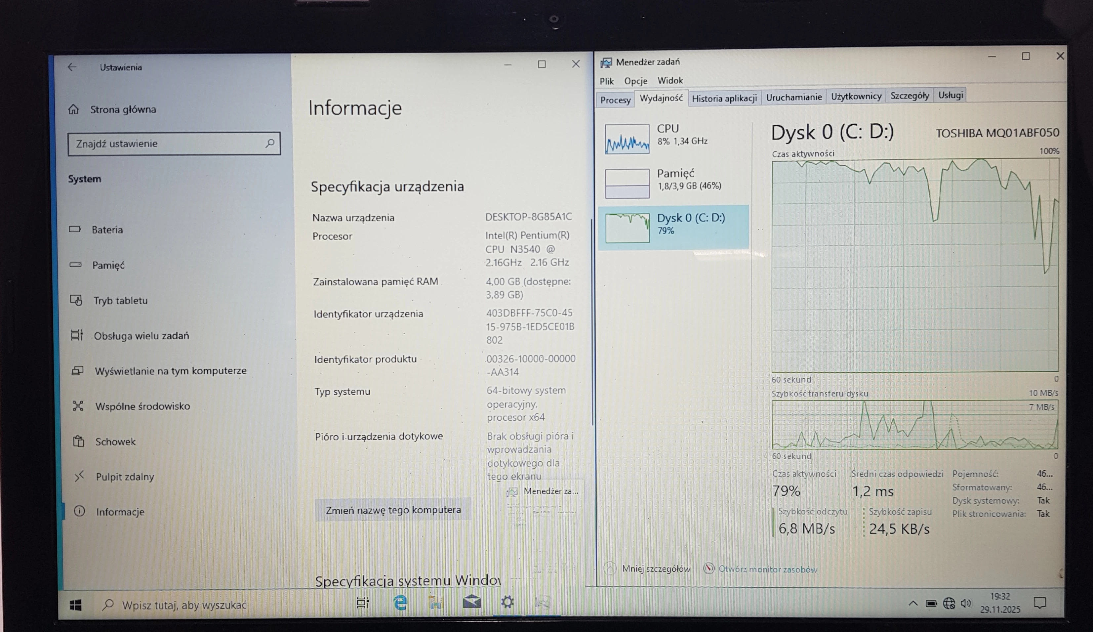Open Otwórz monitor zasobów link

[767, 569]
